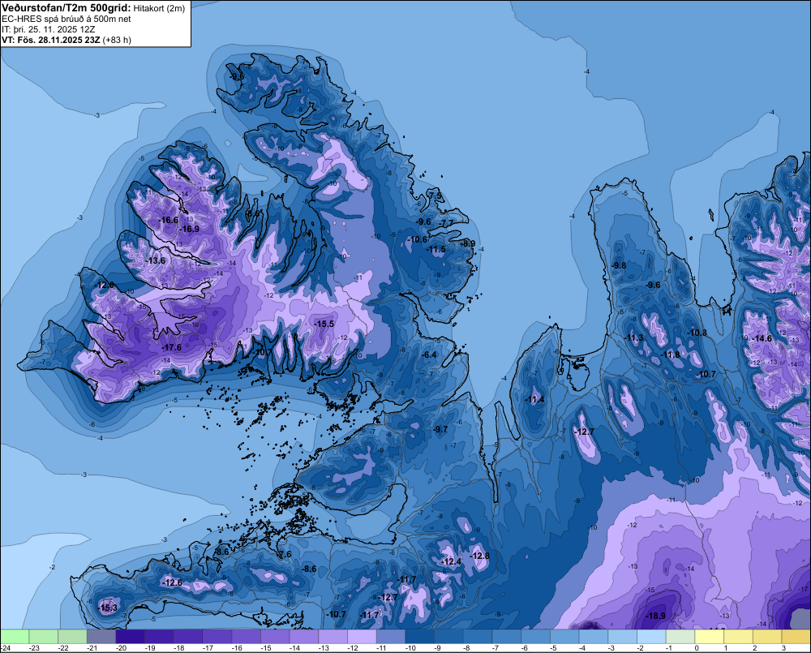Click the -11.5 temperature value

[x=436, y=249]
